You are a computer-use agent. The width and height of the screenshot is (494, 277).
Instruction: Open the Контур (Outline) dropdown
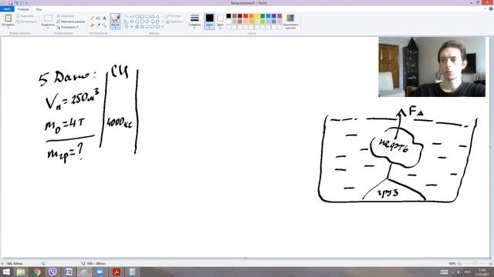174,16
